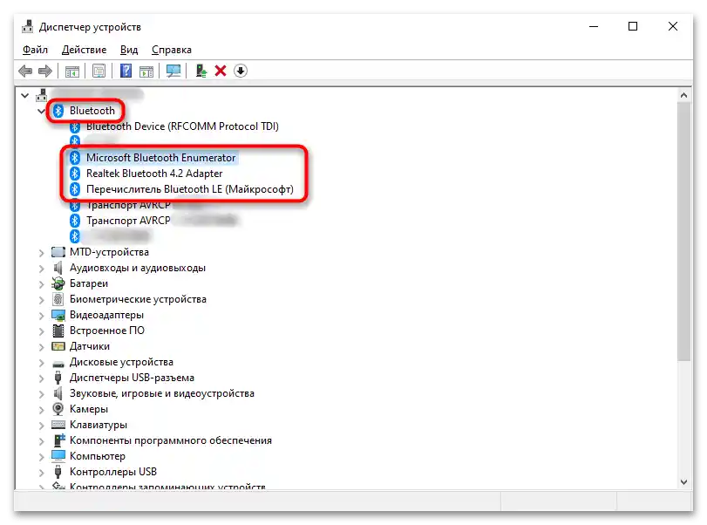
Task: Click the fingerprint icon of Биометрические устройства
Action: [x=58, y=299]
